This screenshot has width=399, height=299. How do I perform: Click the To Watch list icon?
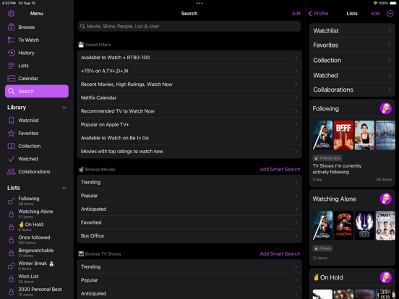pos(11,40)
